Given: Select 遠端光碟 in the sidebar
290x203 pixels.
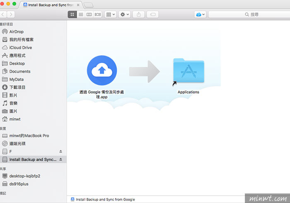Looking at the screenshot, I should point(33,143).
